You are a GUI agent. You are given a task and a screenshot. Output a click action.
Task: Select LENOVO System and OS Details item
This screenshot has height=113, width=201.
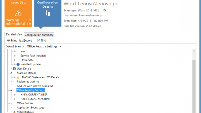[40, 77]
